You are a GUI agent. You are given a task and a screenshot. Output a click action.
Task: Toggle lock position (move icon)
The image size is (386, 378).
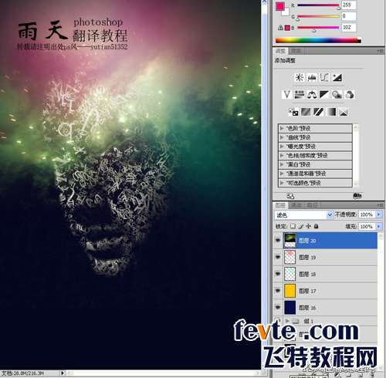[308, 226]
